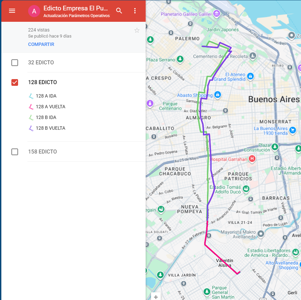Star this map as favorite
Viewport: 301px width, 300px height.
tap(137, 30)
